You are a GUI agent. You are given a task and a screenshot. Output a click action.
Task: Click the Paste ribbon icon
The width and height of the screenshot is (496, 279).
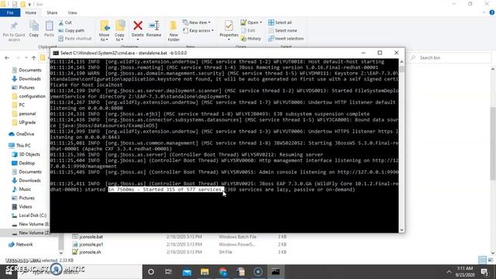[49, 29]
